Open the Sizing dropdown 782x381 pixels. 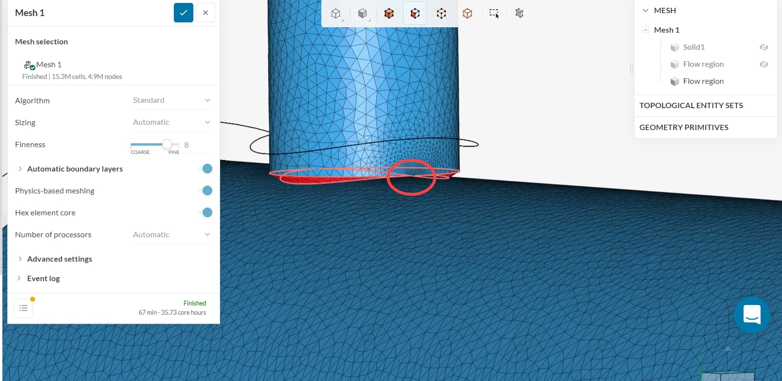point(171,122)
